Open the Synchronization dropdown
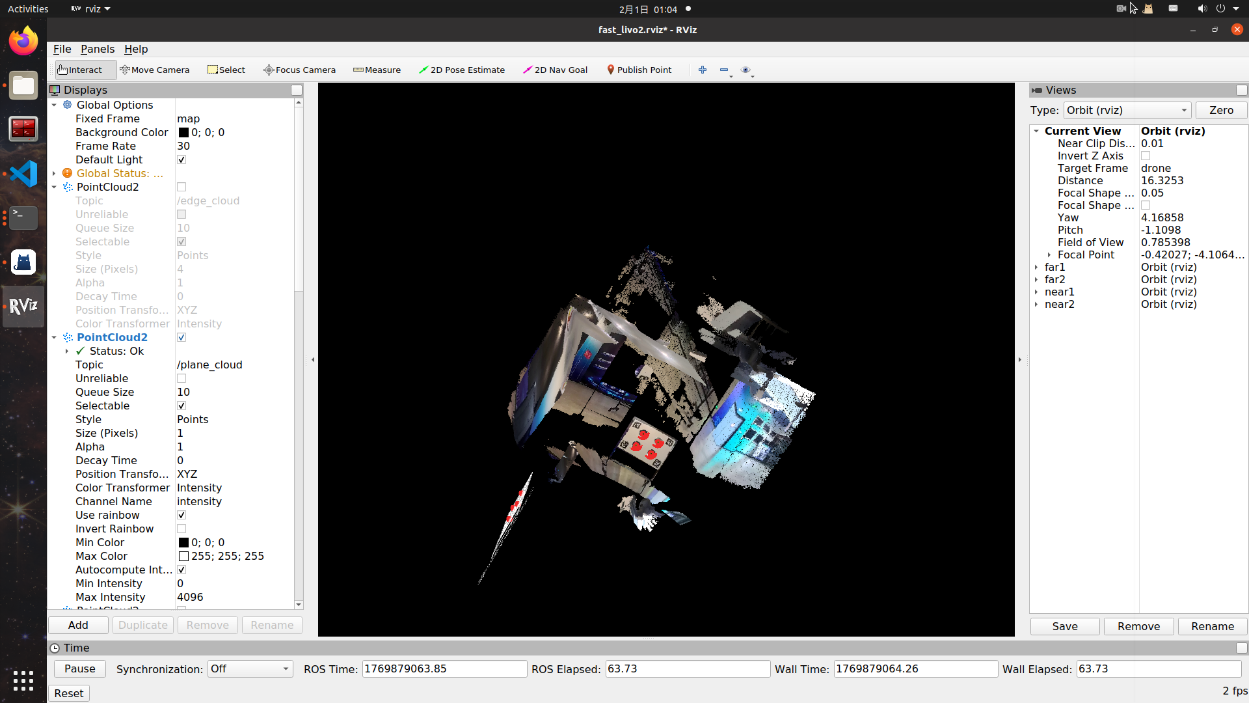 pyautogui.click(x=250, y=669)
